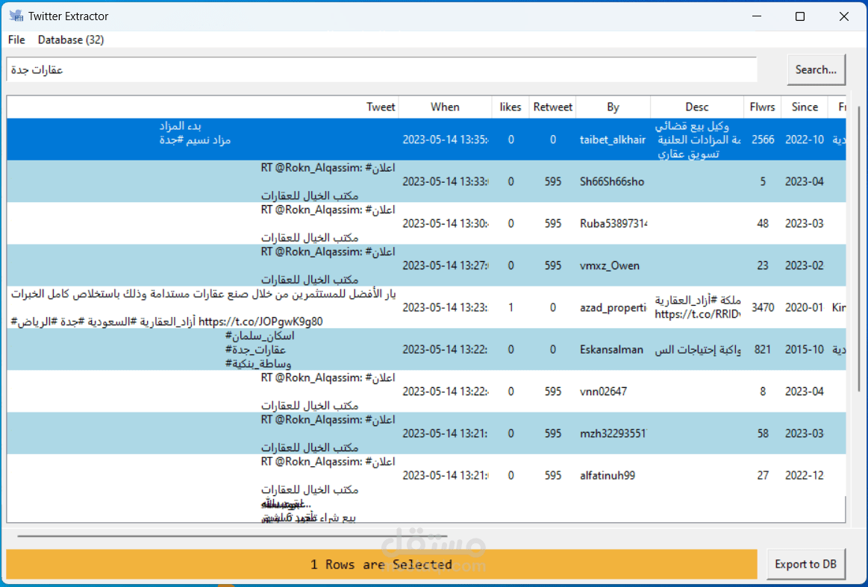Image resolution: width=868 pixels, height=587 pixels.
Task: Select the row by mzh32293551
Action: click(426, 433)
